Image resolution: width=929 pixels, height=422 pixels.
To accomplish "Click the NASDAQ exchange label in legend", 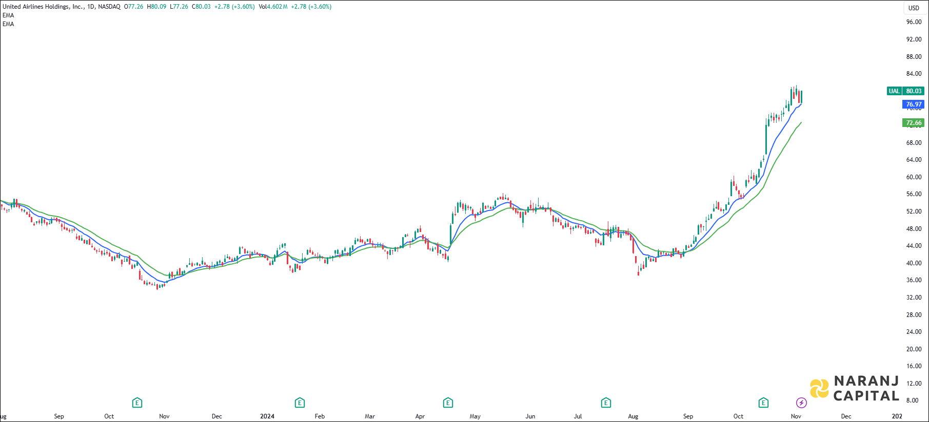I will click(x=109, y=7).
